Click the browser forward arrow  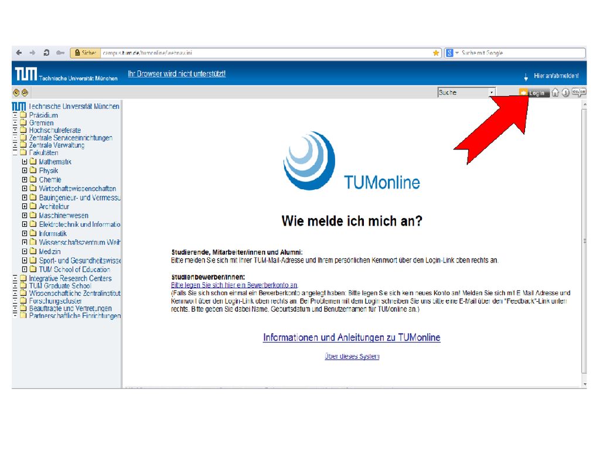(x=33, y=53)
